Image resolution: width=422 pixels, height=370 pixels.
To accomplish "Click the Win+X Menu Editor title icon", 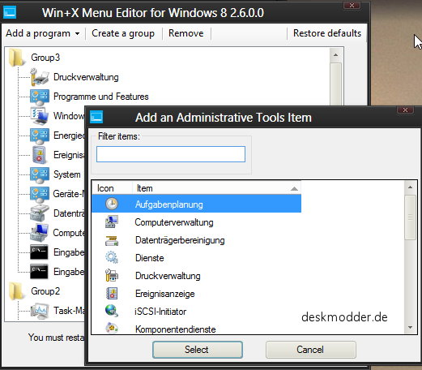I will tap(10, 12).
